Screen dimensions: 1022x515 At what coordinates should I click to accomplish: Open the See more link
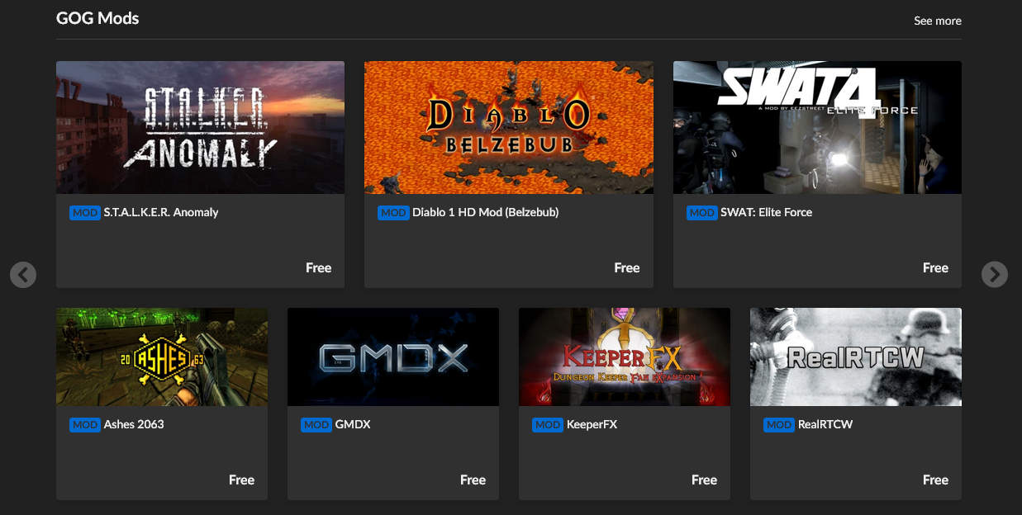(x=938, y=21)
